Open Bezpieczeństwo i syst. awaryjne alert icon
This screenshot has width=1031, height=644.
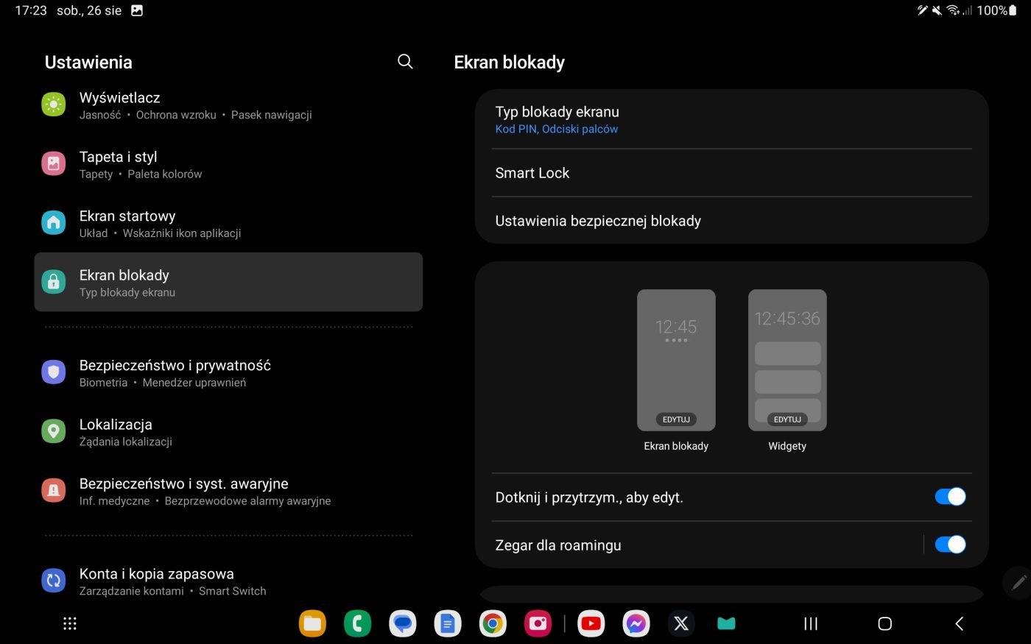pos(53,490)
